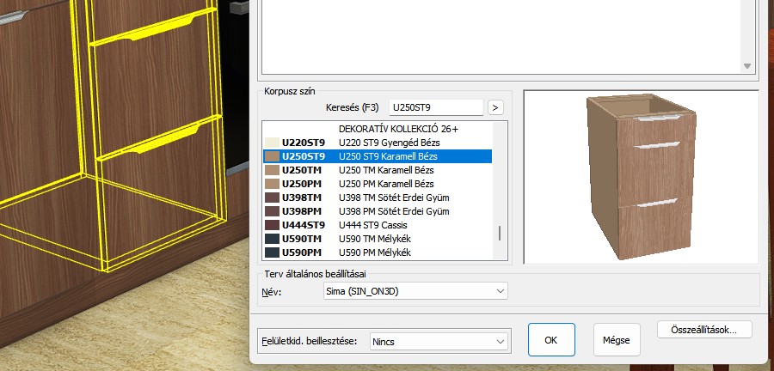Pick U250 PM Karamell Bézs entry
Image resolution: width=774 pixels, height=371 pixels.
[x=378, y=184]
